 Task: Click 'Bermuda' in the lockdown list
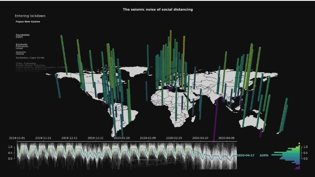click(22, 44)
